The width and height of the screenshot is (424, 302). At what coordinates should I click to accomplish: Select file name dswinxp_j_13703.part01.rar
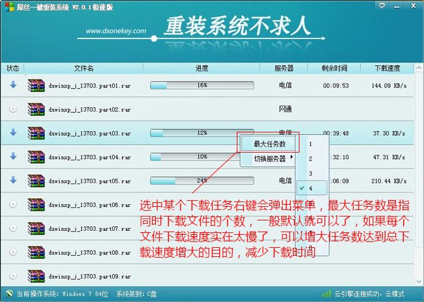tap(89, 85)
